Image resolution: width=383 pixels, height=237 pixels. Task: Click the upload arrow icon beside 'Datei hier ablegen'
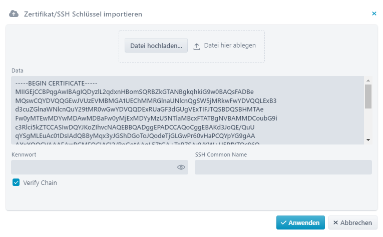[x=197, y=46]
